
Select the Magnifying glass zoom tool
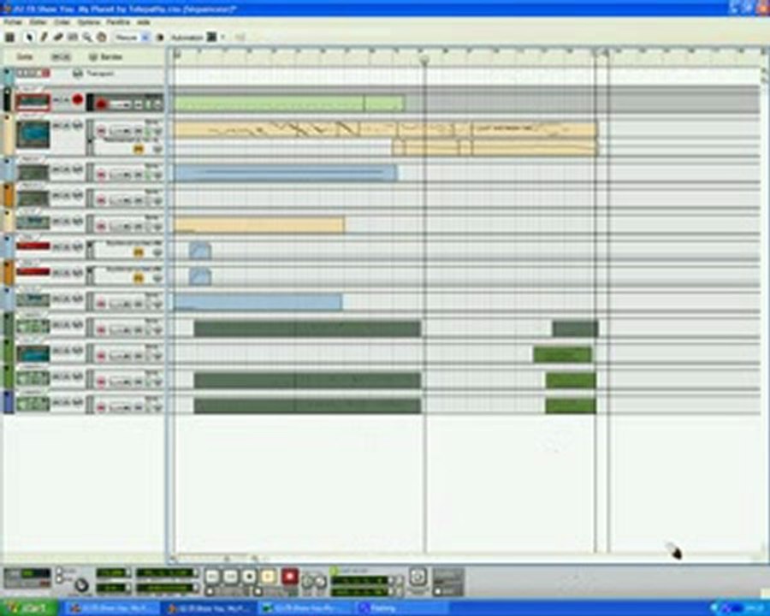(x=87, y=38)
